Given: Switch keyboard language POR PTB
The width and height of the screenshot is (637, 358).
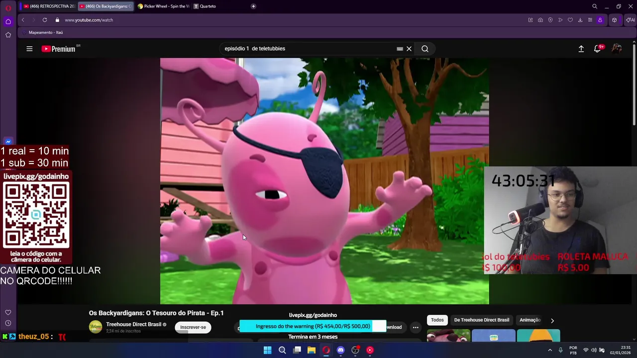Looking at the screenshot, I should (573, 350).
